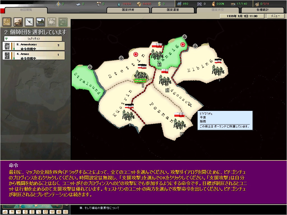Switch to region map mode icon
This screenshot has width=287, height=215.
(x=45, y=212)
